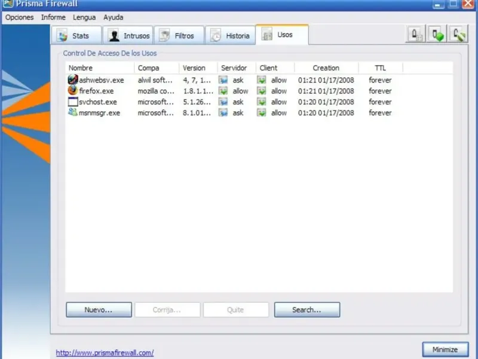
Task: Open the Lengua menu
Action: (84, 17)
